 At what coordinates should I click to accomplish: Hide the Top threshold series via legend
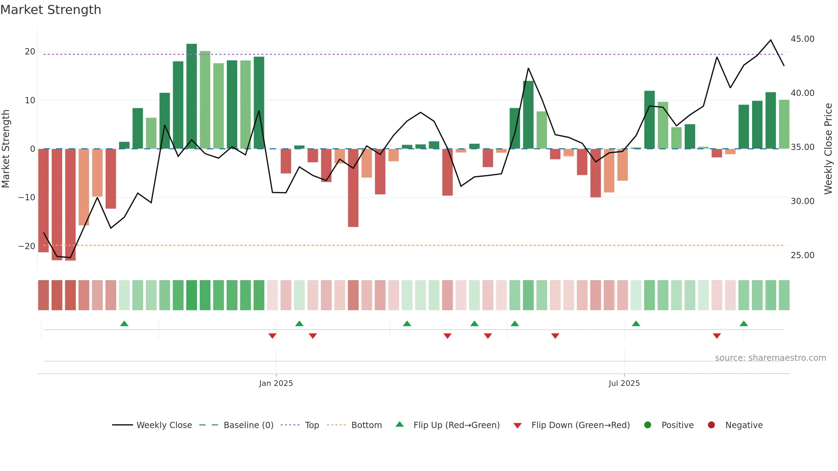click(x=300, y=425)
